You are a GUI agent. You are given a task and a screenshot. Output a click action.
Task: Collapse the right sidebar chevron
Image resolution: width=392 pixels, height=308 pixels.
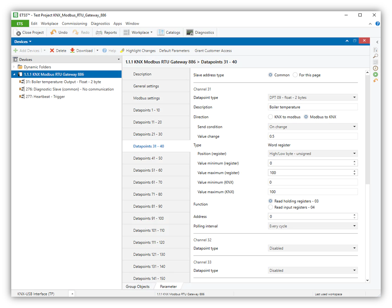377,42
